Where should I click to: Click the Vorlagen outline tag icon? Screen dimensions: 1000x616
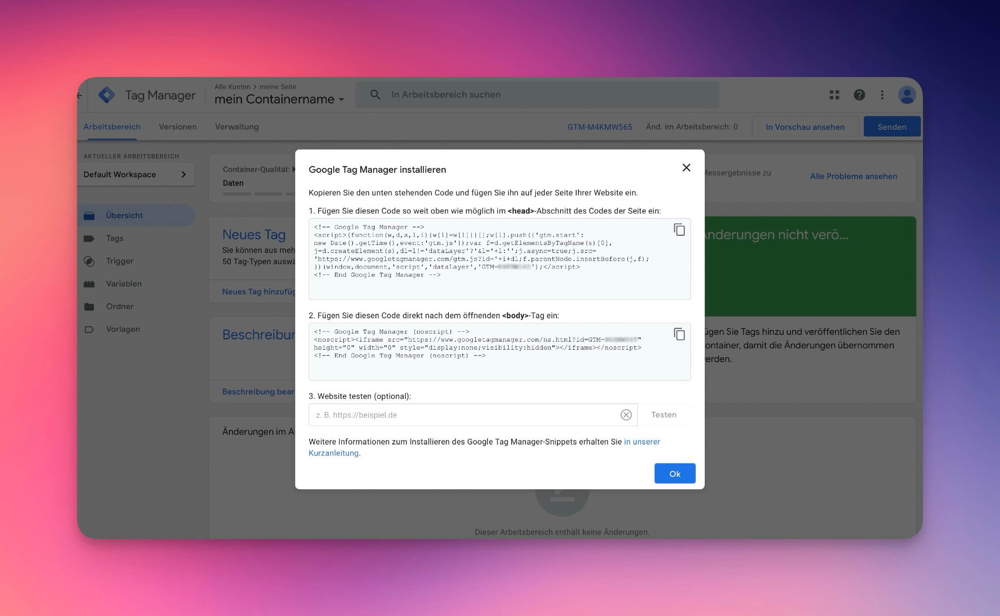pos(89,329)
